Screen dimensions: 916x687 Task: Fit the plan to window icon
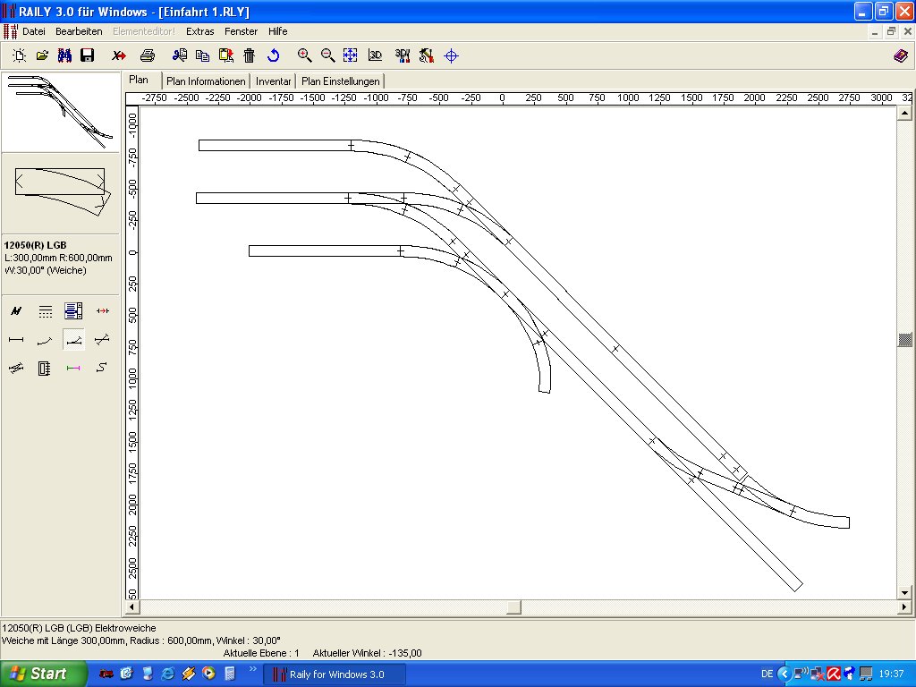pos(350,55)
